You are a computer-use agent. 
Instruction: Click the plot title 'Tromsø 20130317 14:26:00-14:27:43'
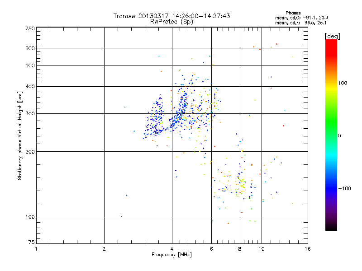171,16
